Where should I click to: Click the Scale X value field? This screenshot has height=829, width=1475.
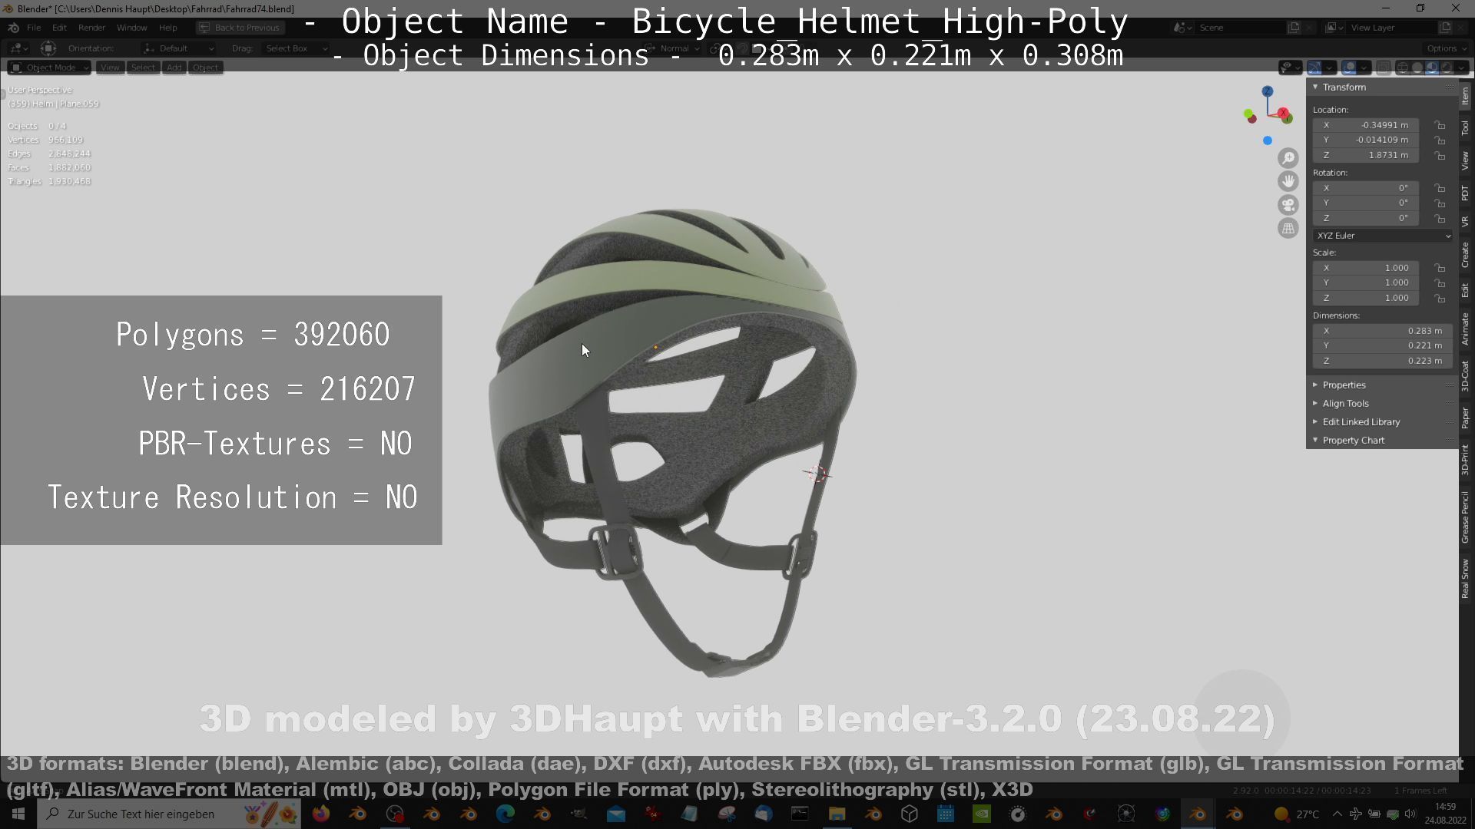point(1367,268)
